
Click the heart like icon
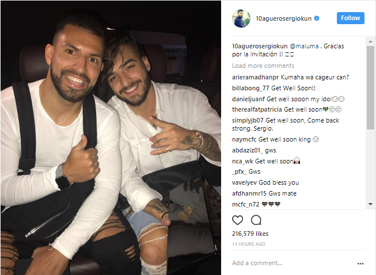237,220
